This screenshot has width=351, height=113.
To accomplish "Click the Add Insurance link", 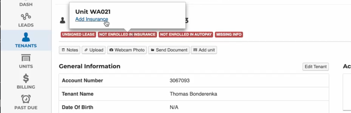I will 92,19.
